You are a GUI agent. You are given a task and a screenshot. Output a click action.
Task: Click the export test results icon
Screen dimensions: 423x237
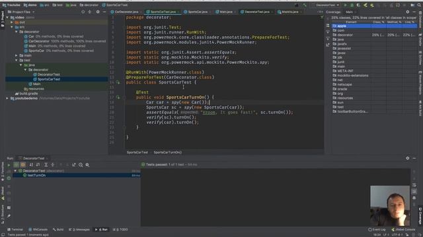coord(73,165)
